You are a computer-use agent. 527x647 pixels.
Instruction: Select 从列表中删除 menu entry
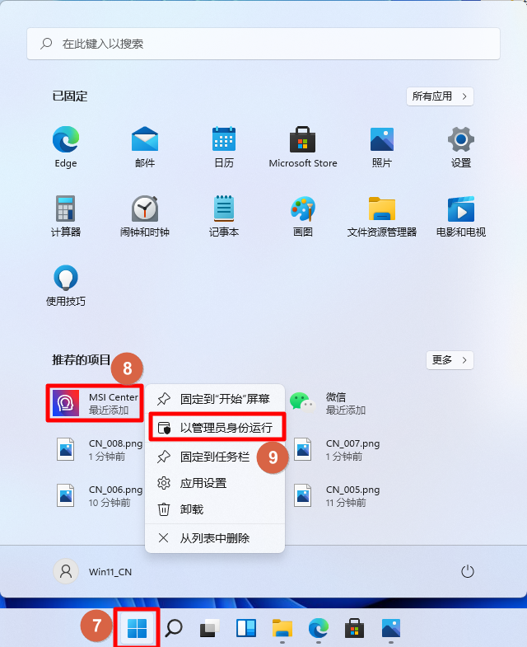coord(215,538)
